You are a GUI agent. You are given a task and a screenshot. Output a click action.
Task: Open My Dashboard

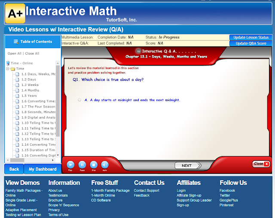[x=43, y=169]
